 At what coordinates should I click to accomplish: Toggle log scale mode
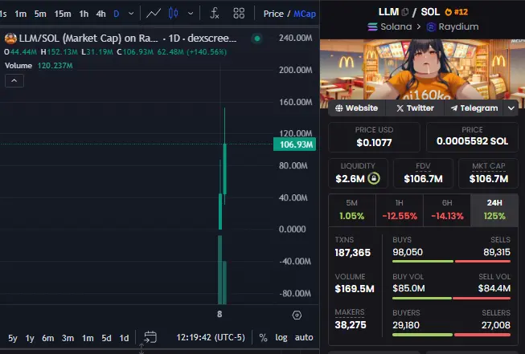[281, 338]
